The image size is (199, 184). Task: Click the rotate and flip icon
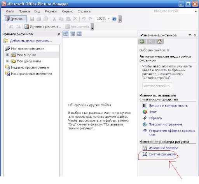[x=145, y=124]
